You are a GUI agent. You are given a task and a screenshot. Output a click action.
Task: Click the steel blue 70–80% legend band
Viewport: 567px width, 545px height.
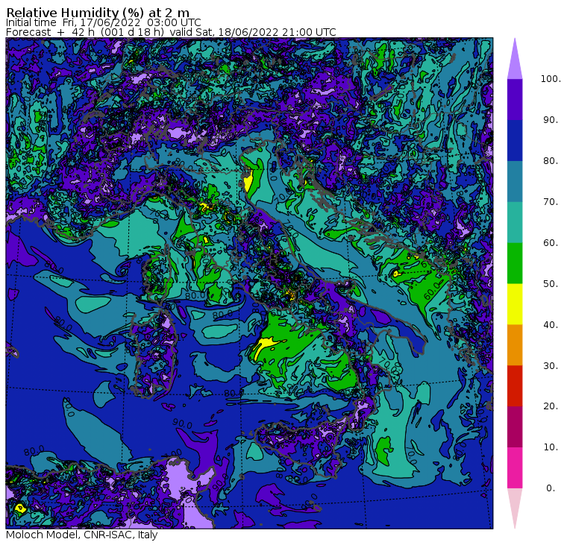[515, 181]
